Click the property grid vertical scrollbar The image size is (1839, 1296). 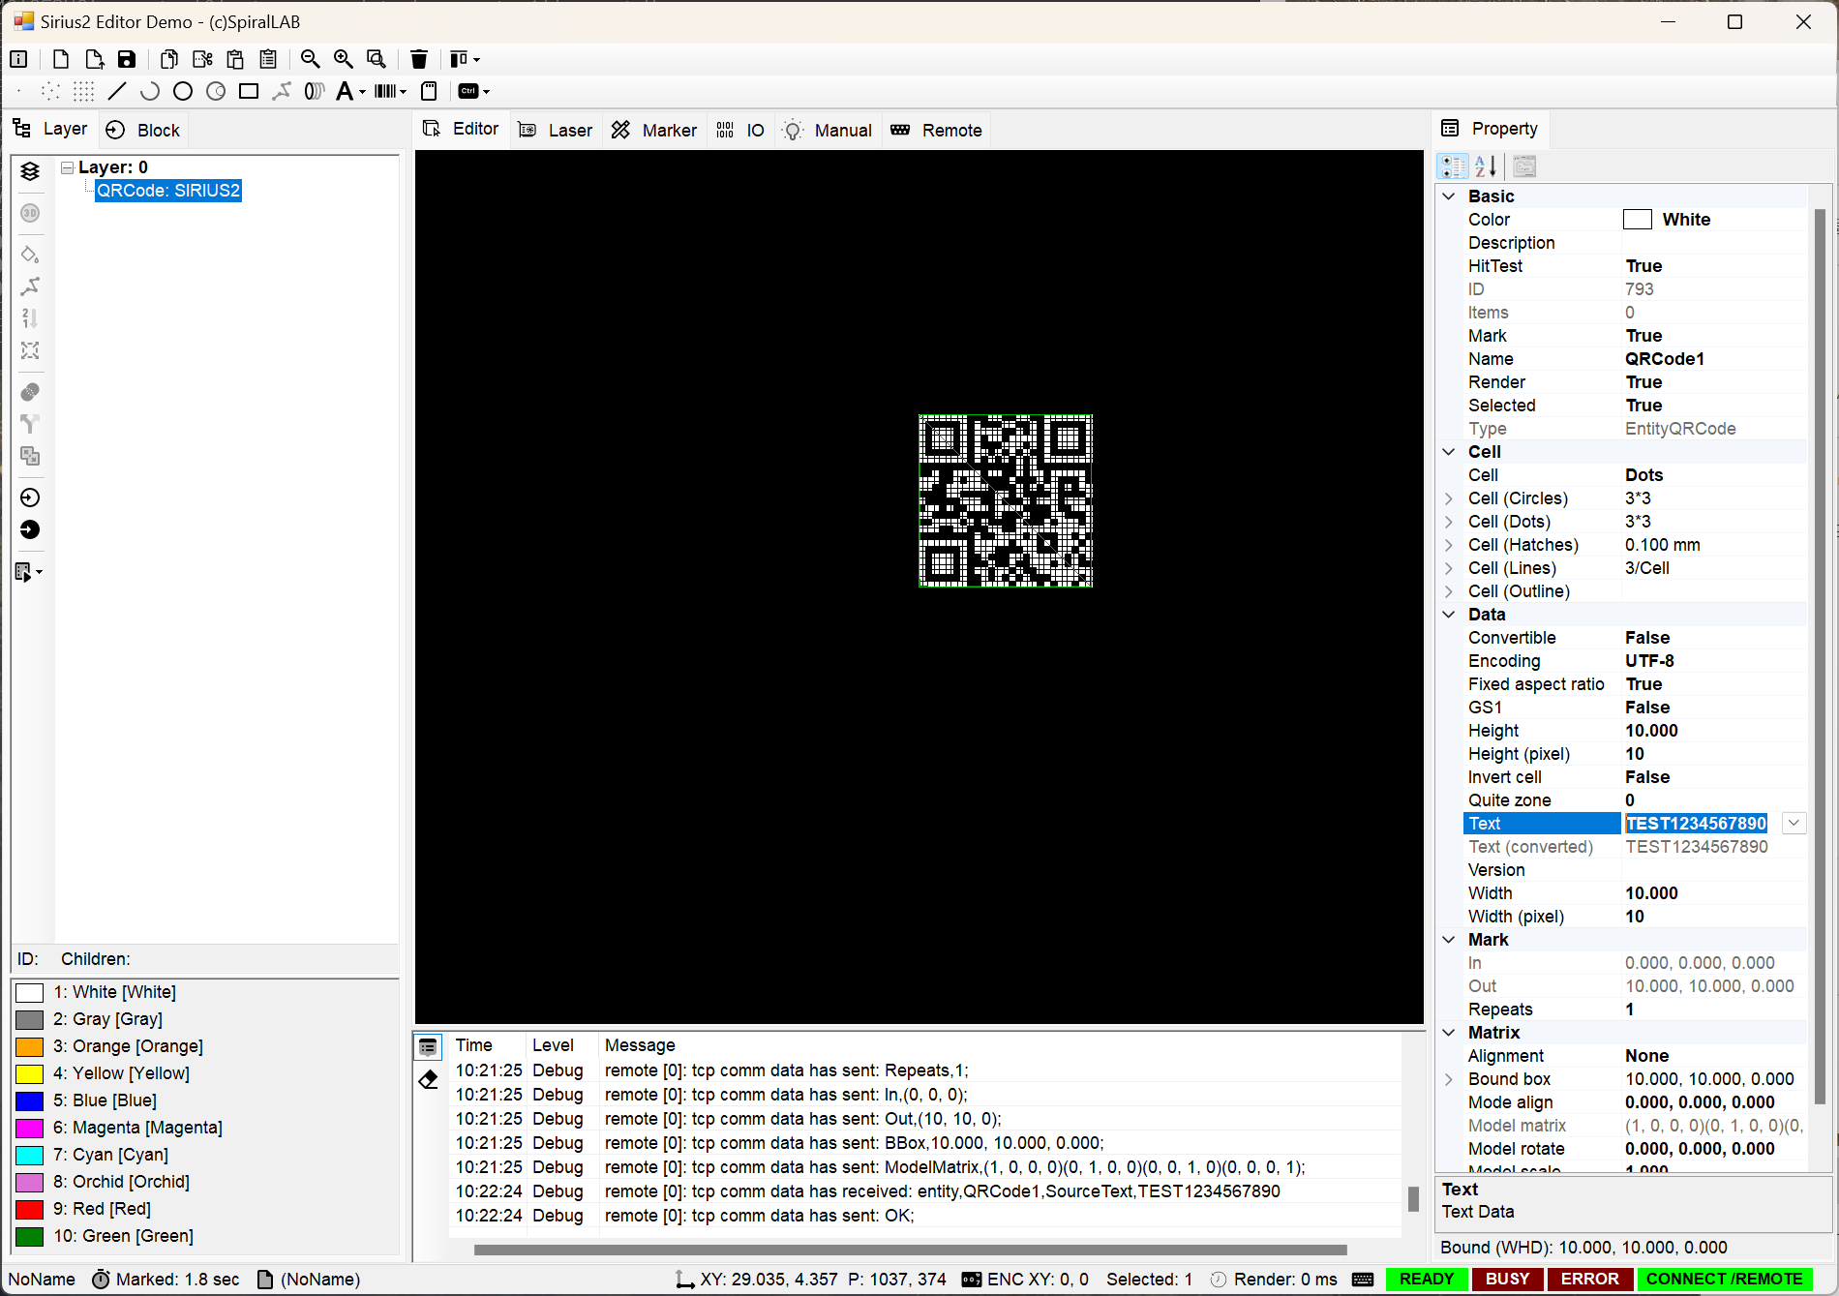[x=1820, y=658]
